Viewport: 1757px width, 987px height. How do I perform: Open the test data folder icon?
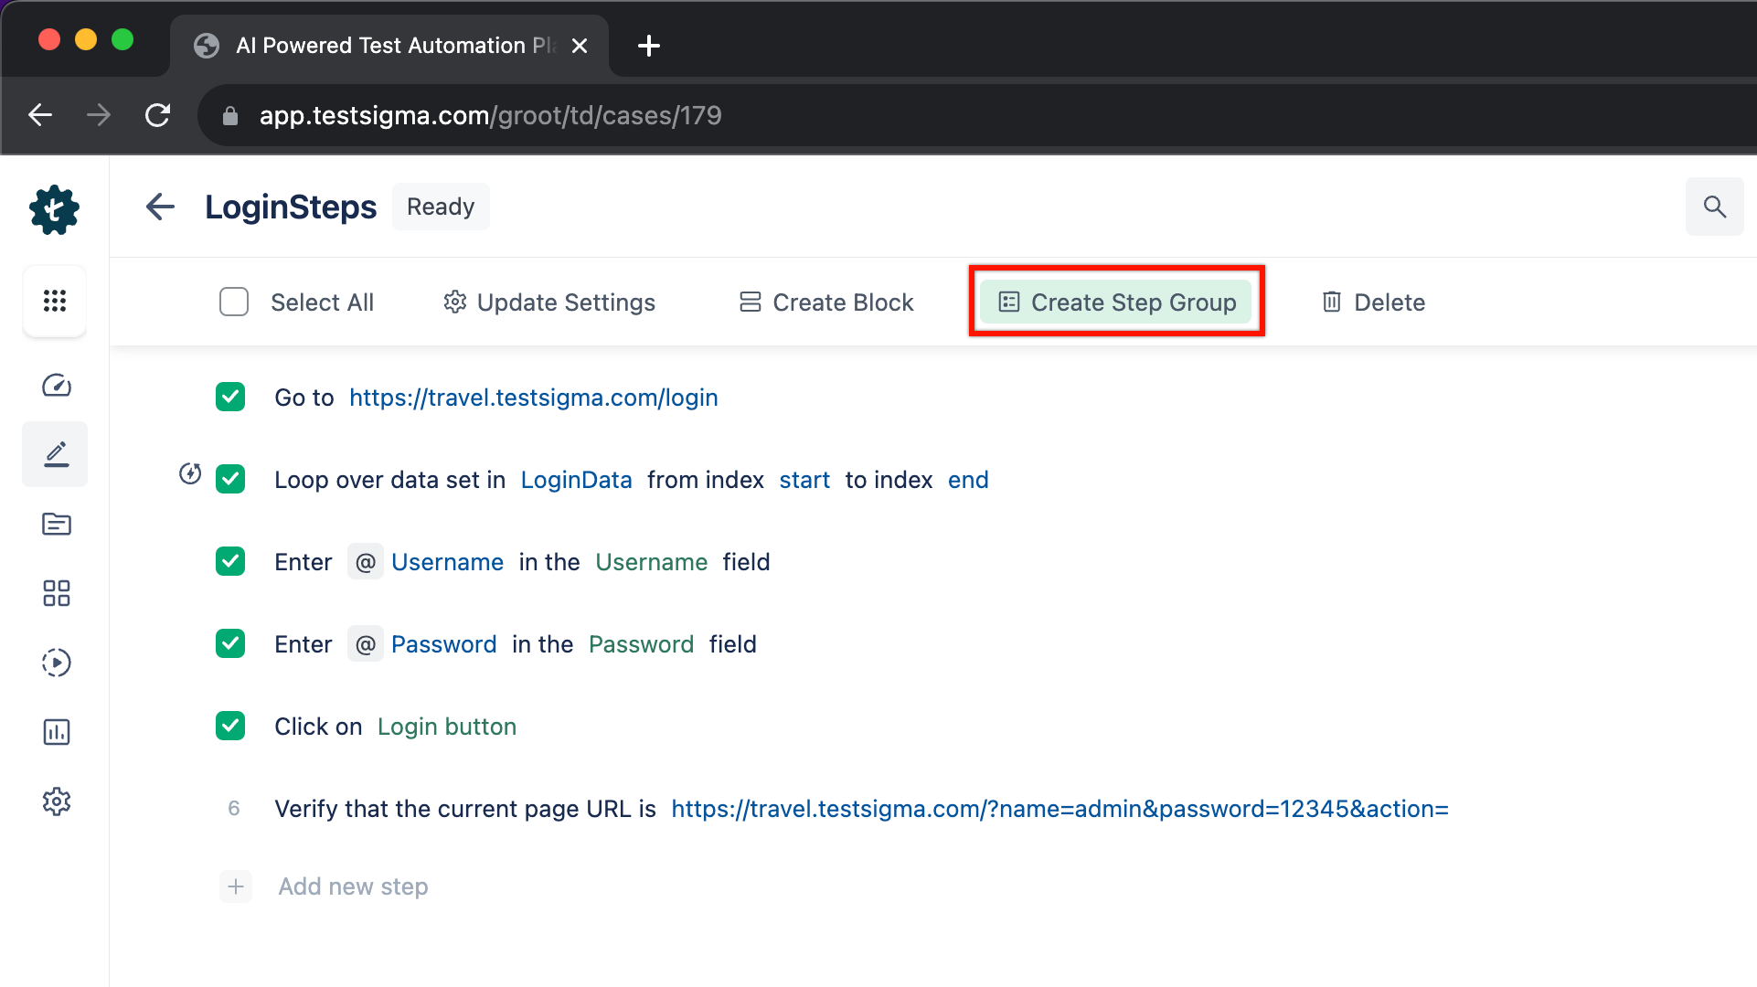click(57, 524)
